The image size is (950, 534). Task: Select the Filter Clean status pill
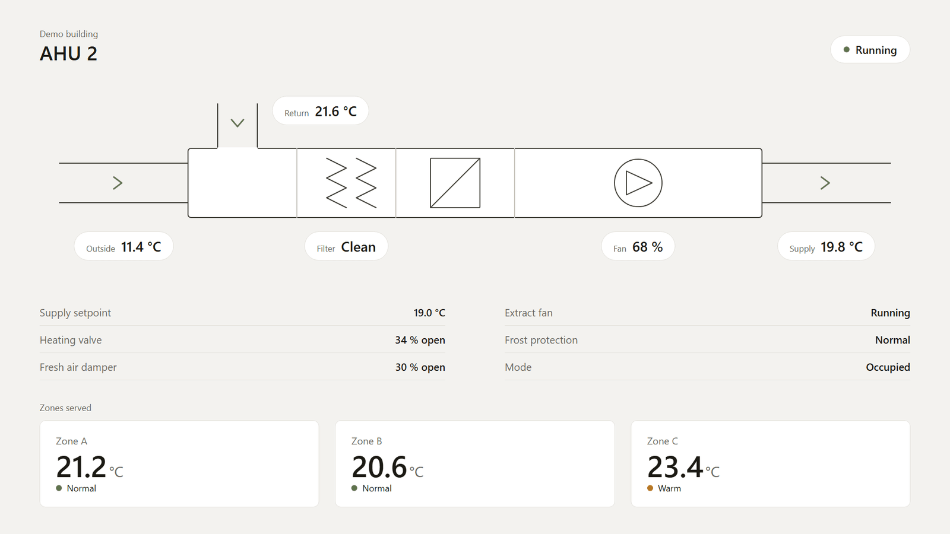coord(346,246)
